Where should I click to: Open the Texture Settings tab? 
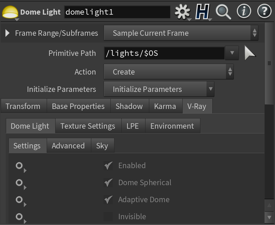tap(88, 126)
